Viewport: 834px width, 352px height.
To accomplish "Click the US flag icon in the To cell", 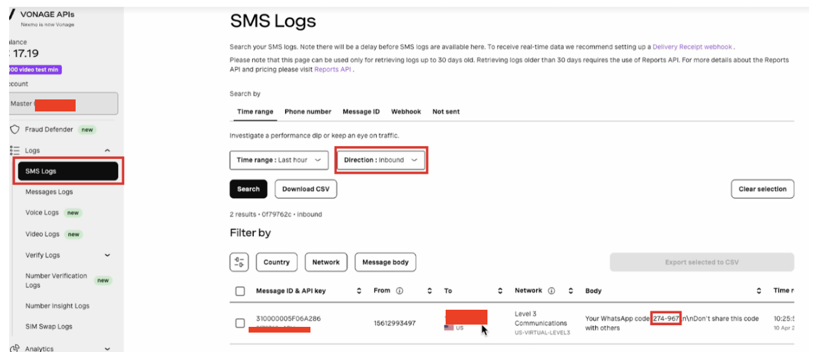I will pyautogui.click(x=449, y=328).
